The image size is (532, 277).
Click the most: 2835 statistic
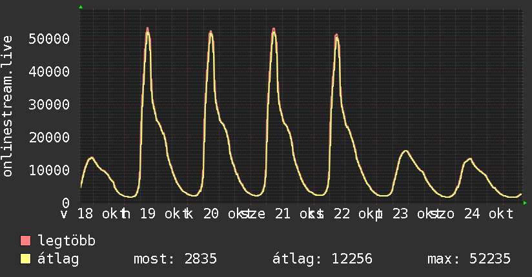pos(175,259)
